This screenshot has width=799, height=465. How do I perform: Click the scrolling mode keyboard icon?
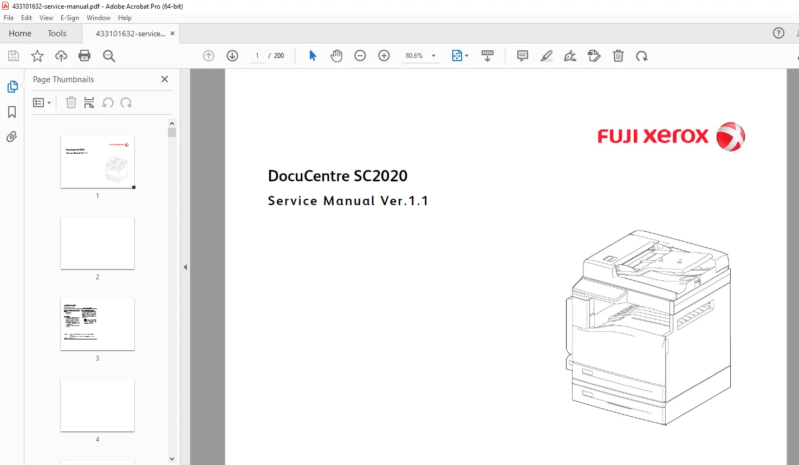point(488,56)
